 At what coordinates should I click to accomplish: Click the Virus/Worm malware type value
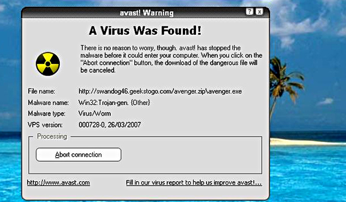95,113
